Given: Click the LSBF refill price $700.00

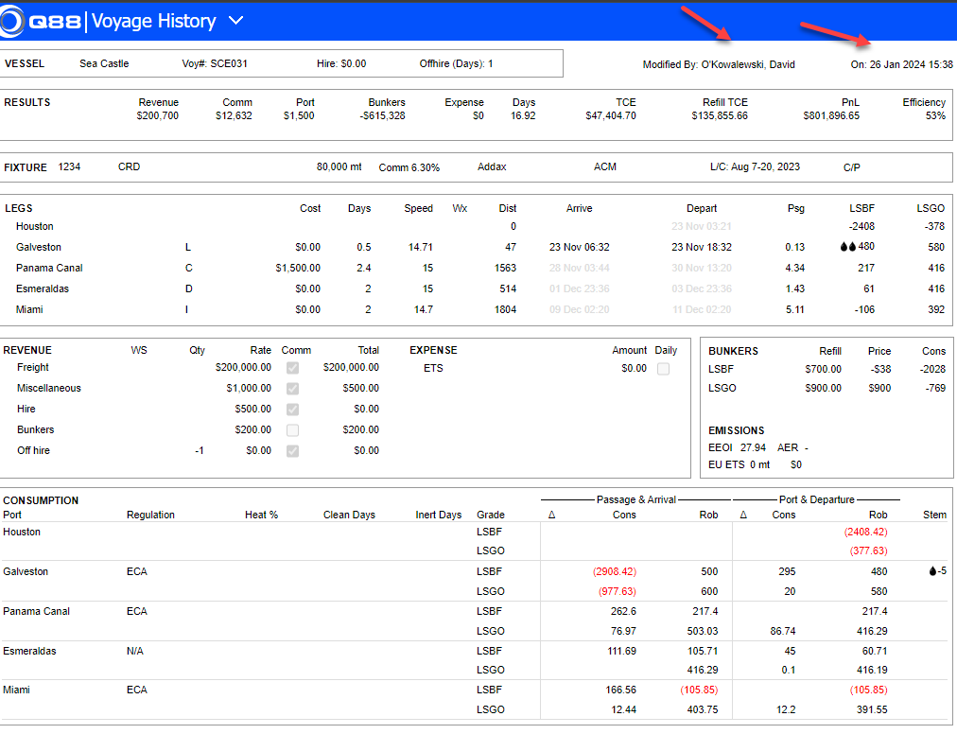Looking at the screenshot, I should coord(823,370).
